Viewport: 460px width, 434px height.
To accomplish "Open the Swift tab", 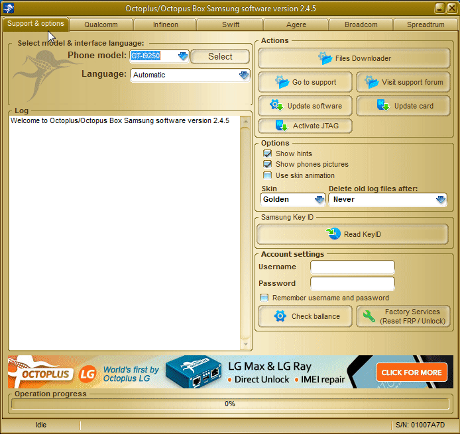I will pyautogui.click(x=231, y=24).
